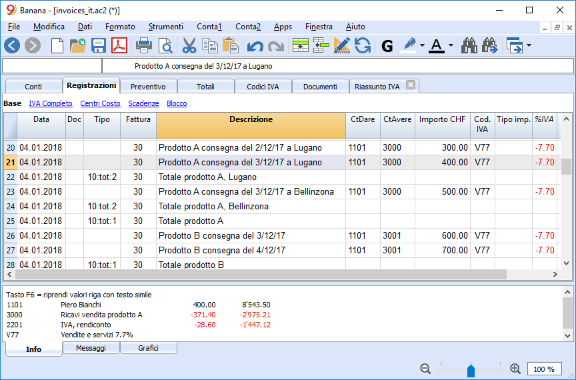Apply highlighter marker color
The image size is (576, 380).
tap(409, 46)
